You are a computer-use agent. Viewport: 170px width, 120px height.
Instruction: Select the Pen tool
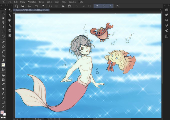pyautogui.click(x=3, y=42)
